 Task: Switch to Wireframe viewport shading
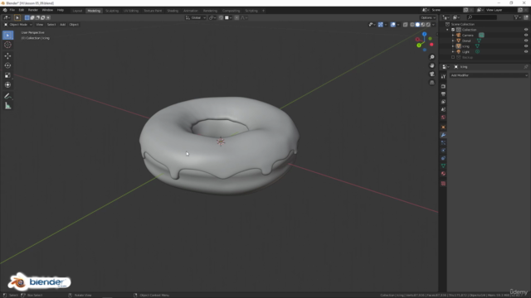pyautogui.click(x=412, y=25)
